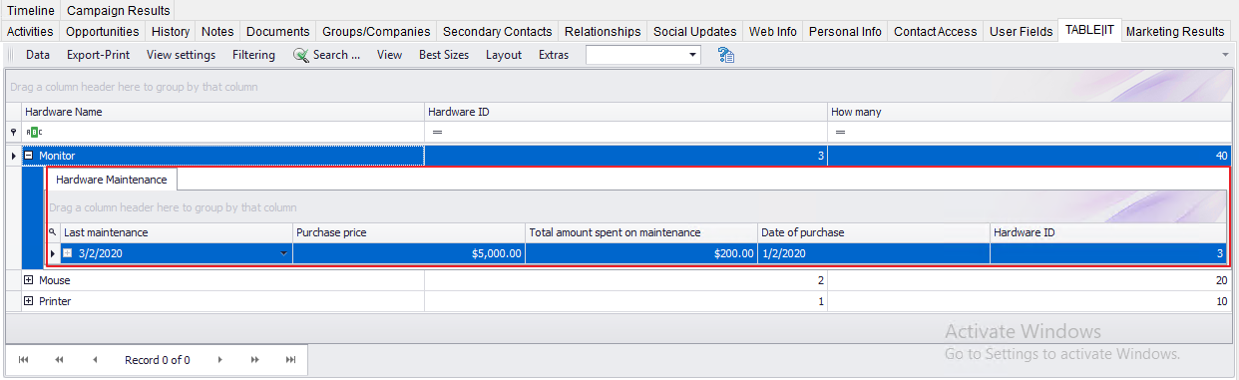The image size is (1239, 380).
Task: Switch to the Marketing Results tab
Action: coord(1175,31)
